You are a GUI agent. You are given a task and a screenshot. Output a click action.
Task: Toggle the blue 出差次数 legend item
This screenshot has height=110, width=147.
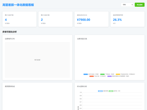click(x=103, y=91)
